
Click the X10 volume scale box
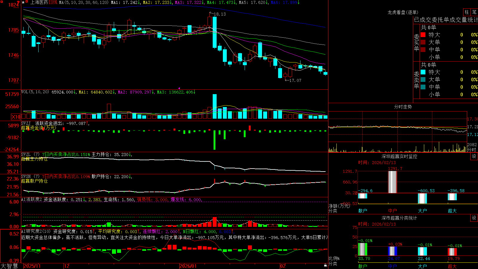pos(16,117)
